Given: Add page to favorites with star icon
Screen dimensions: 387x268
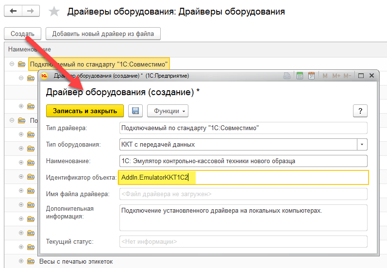Looking at the screenshot, I should pyautogui.click(x=54, y=11).
